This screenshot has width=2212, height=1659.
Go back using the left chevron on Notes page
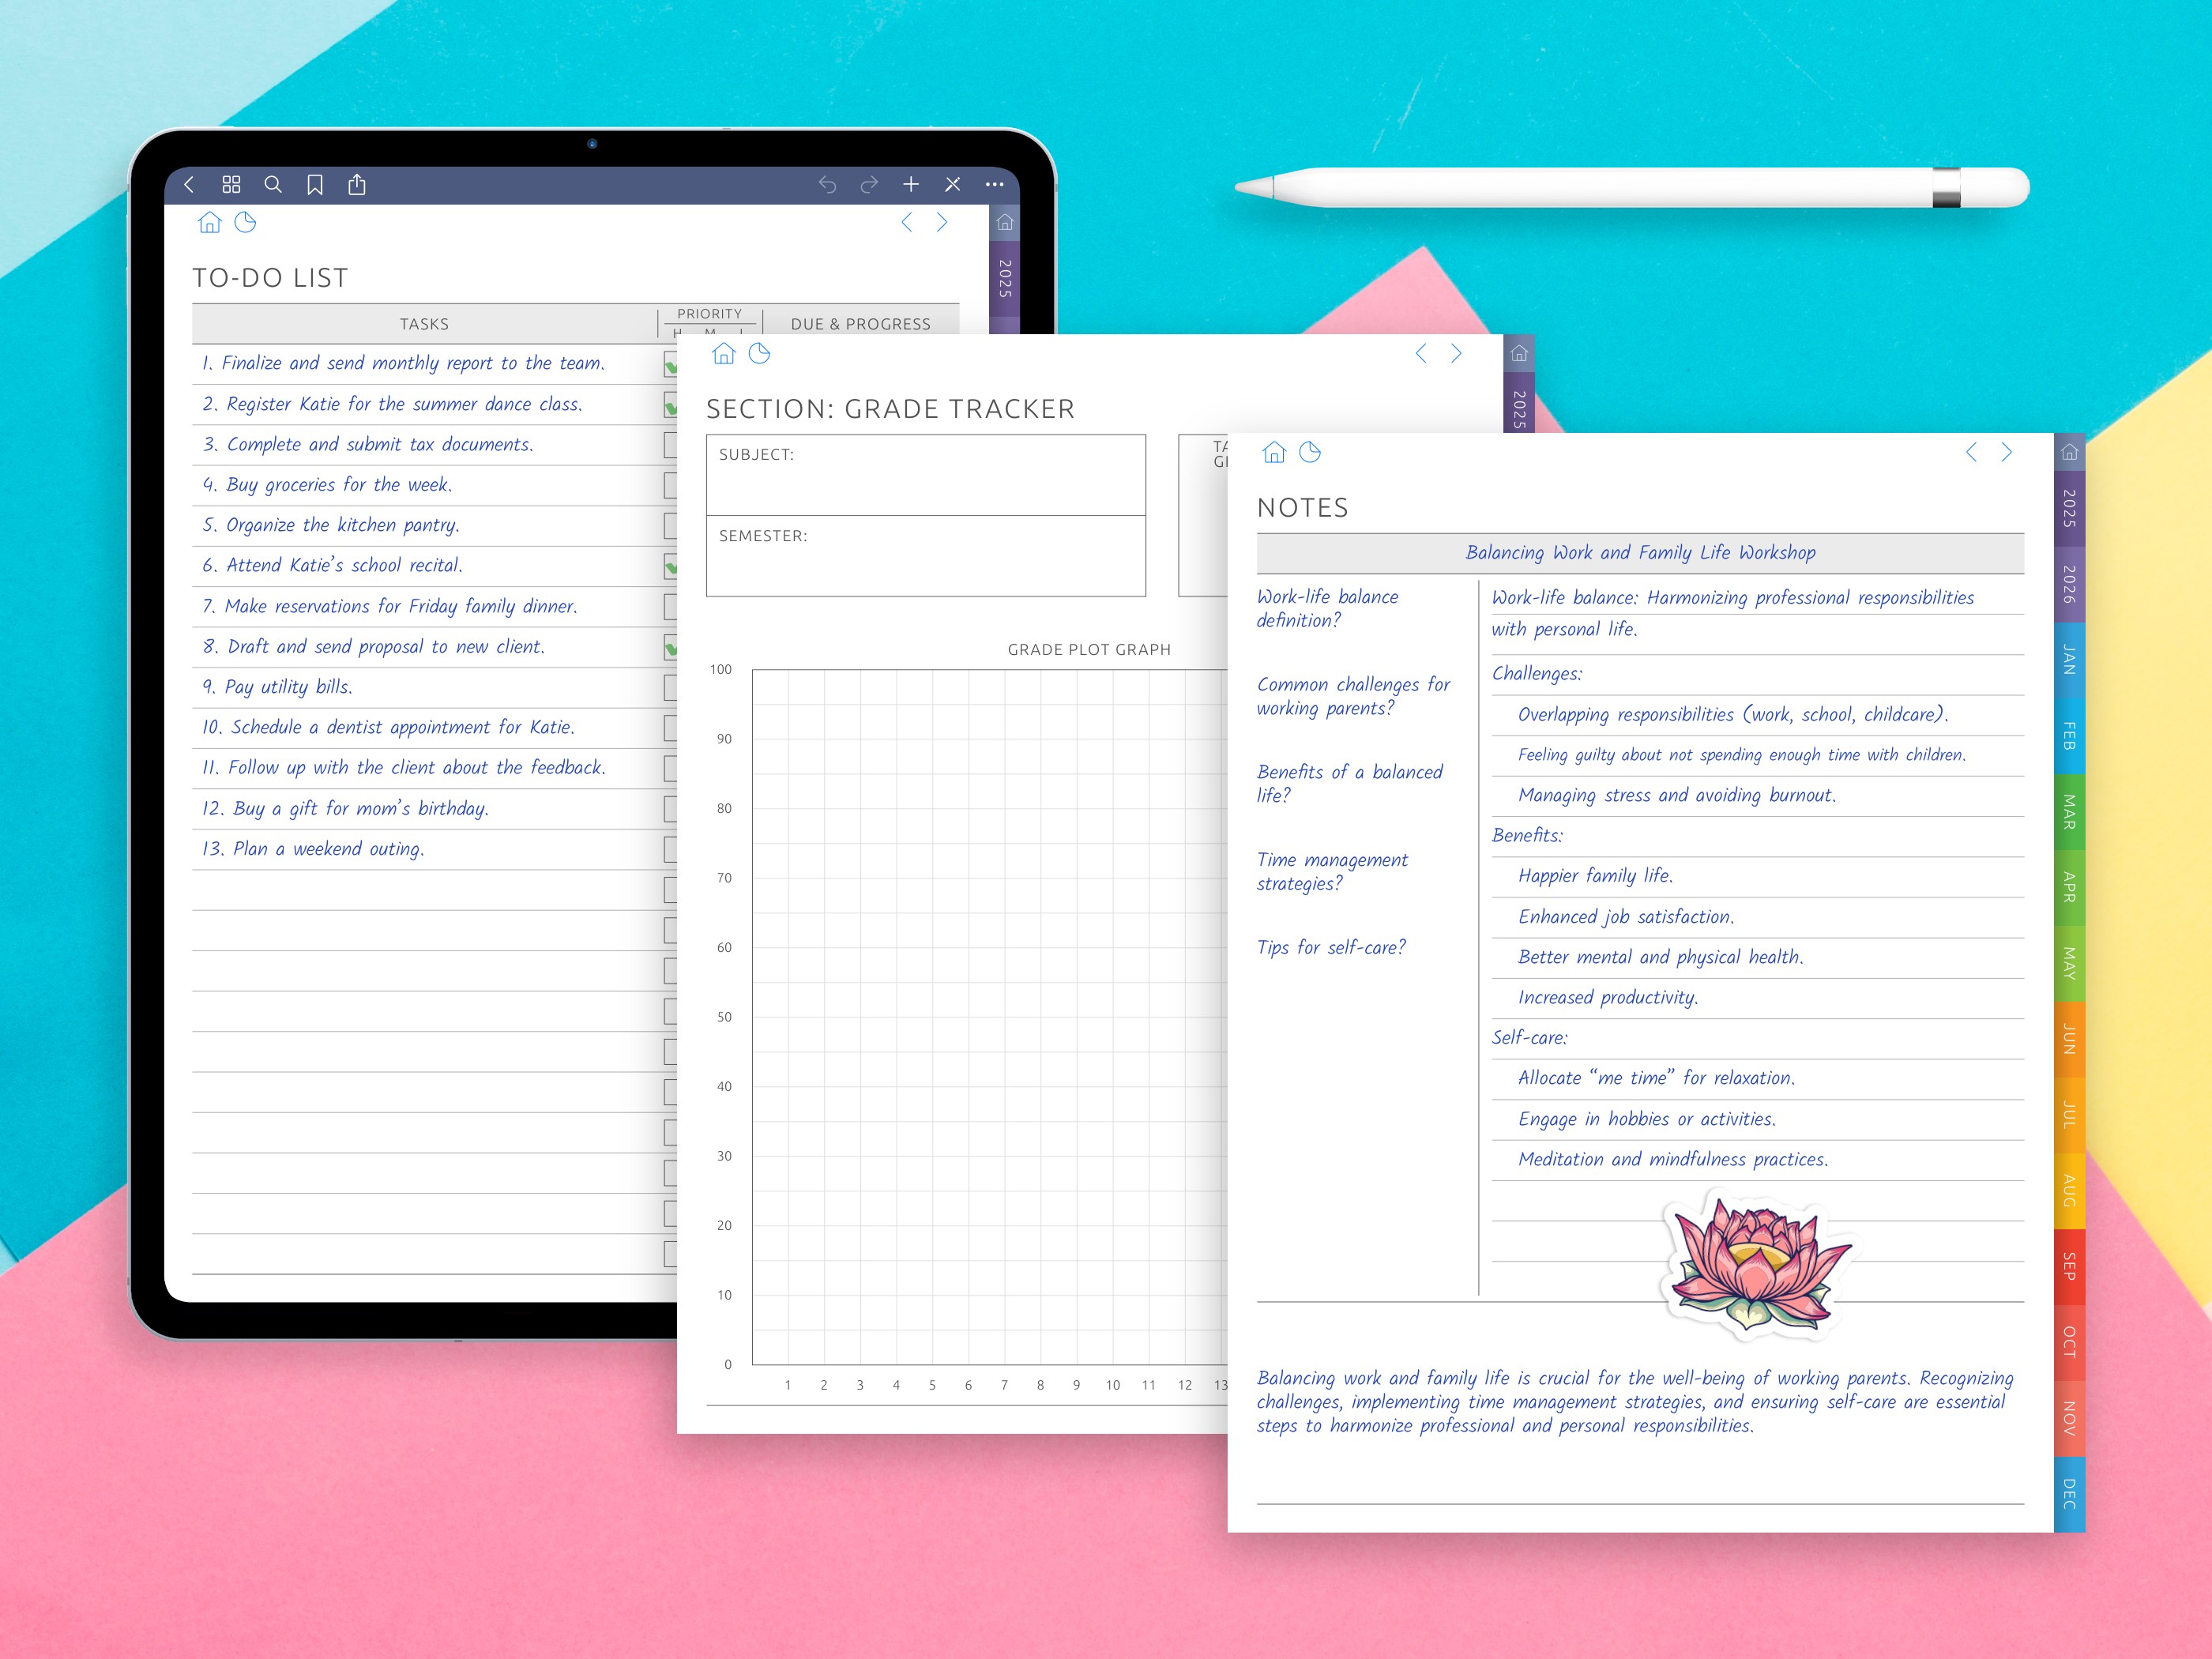[1970, 452]
